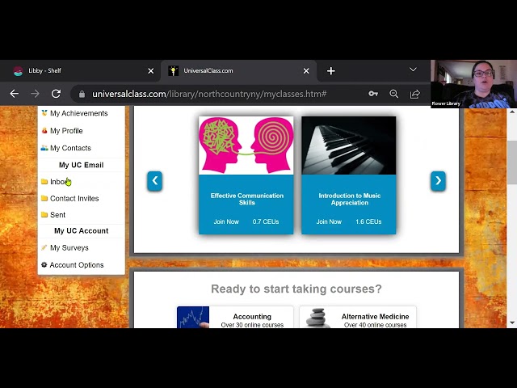The width and height of the screenshot is (517, 388).
Task: Click the carousel next arrow button
Action: point(438,181)
